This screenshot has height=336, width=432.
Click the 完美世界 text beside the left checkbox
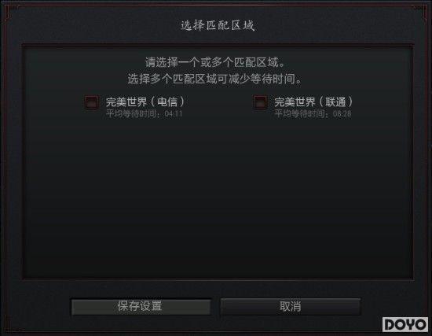126,102
